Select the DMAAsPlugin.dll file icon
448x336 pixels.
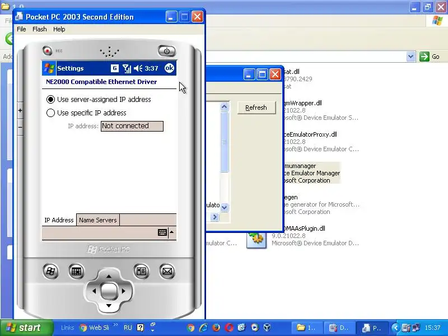click(256, 240)
